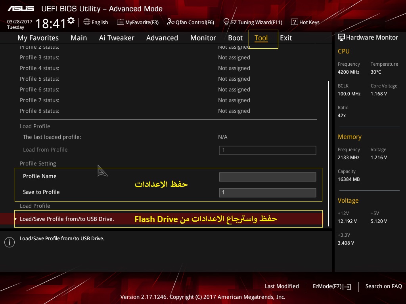406x304 pixels.
Task: Click Not assigned value for Profile 3
Action: click(234, 58)
